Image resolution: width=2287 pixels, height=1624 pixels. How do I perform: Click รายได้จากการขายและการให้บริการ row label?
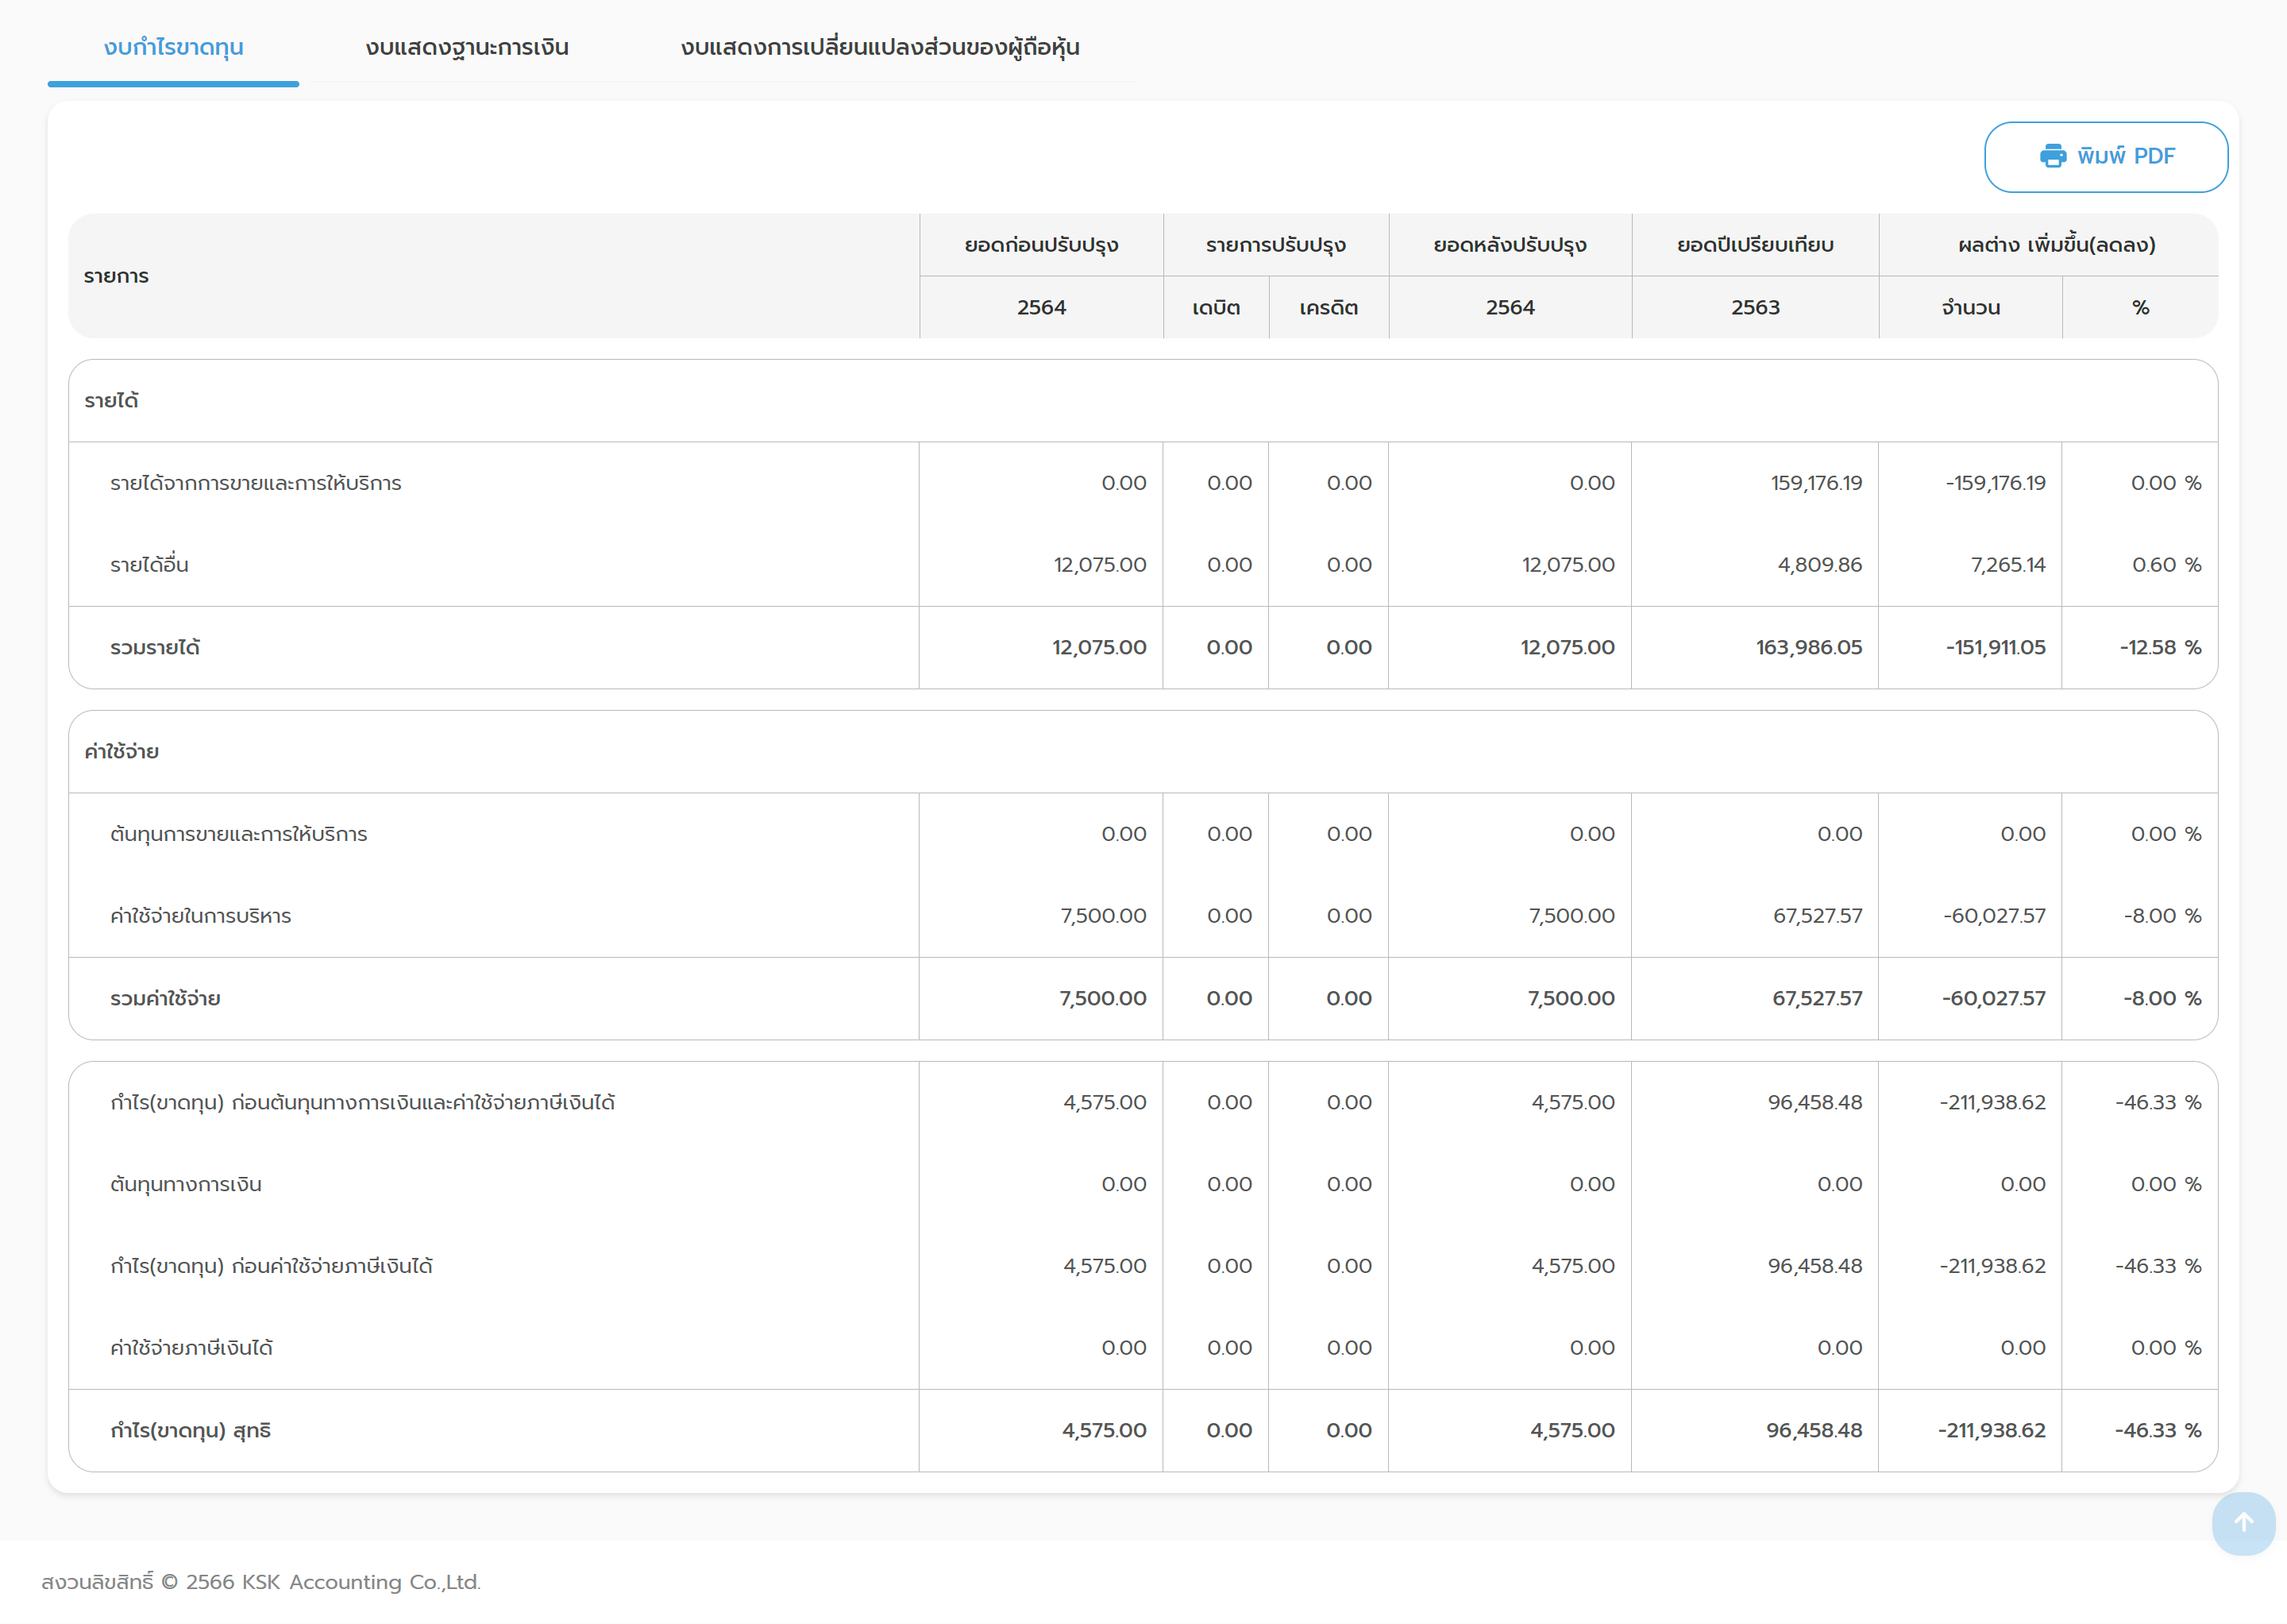pos(255,483)
